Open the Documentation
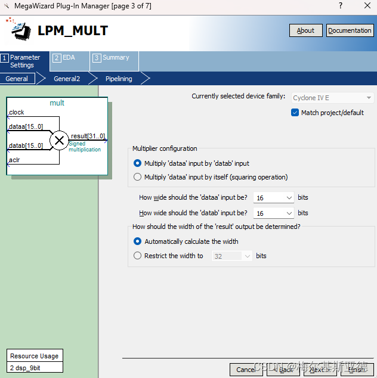Viewport: 377px width, 378px height. (x=350, y=30)
